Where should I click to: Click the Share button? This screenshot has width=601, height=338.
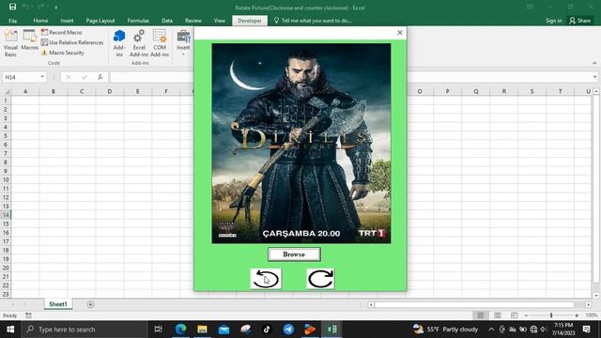(x=580, y=21)
